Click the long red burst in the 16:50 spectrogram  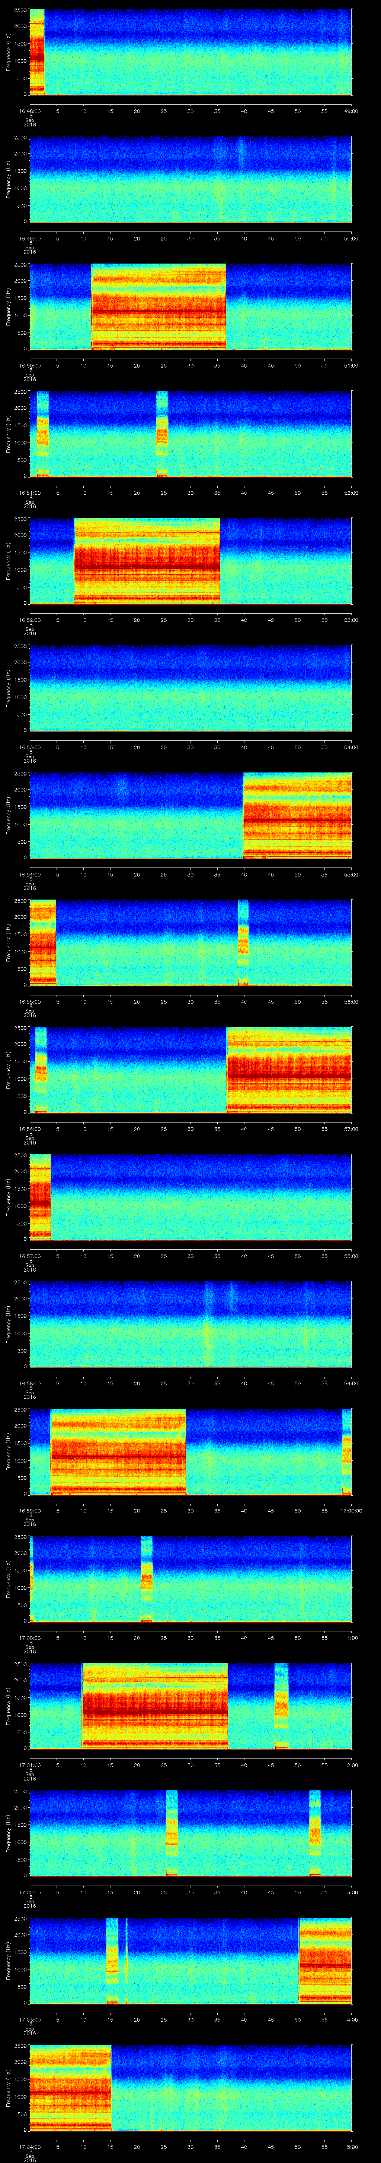(158, 306)
